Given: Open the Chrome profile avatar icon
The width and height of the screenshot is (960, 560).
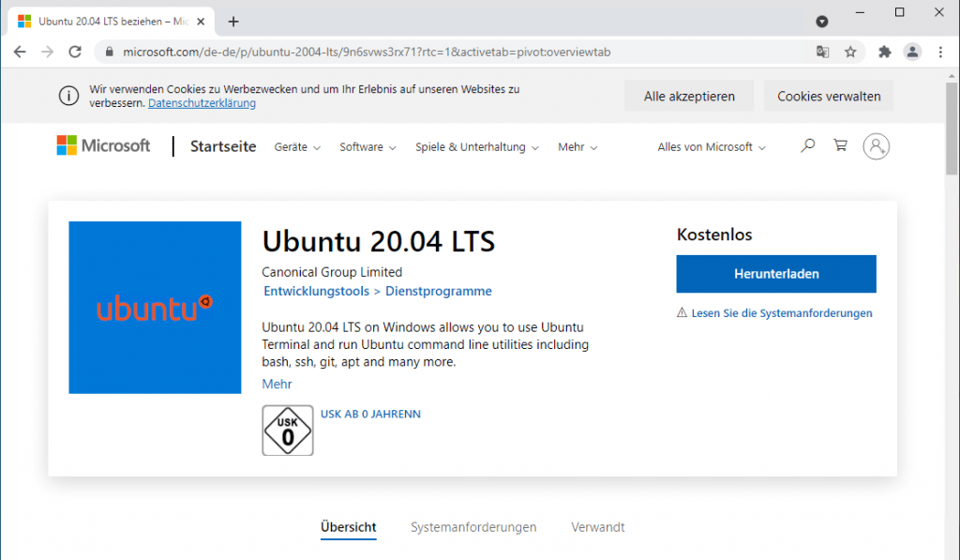Looking at the screenshot, I should click(x=912, y=53).
